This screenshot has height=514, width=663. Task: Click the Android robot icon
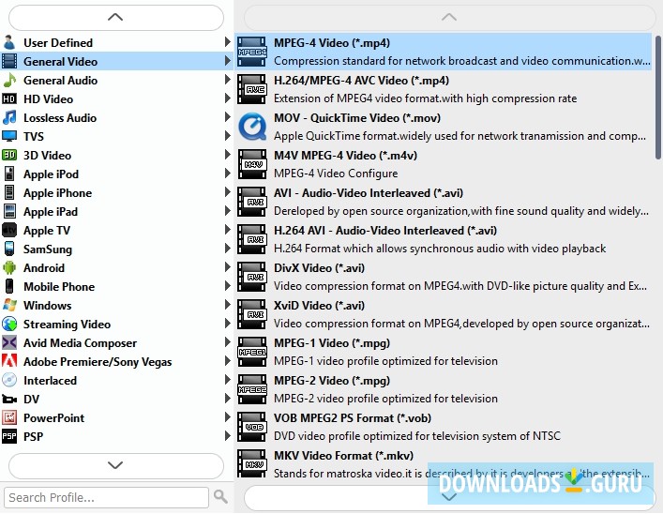pos(9,267)
